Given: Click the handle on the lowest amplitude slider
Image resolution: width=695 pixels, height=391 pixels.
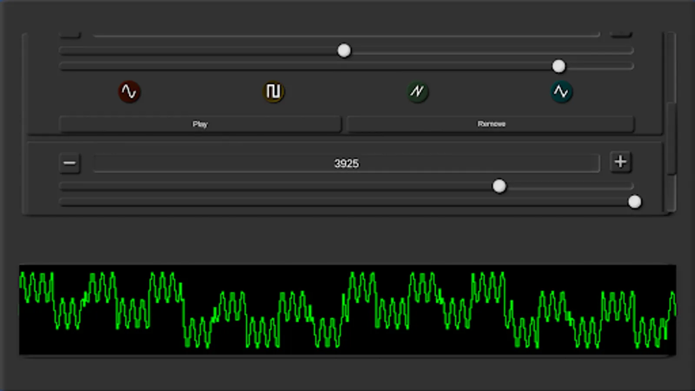Looking at the screenshot, I should point(635,202).
